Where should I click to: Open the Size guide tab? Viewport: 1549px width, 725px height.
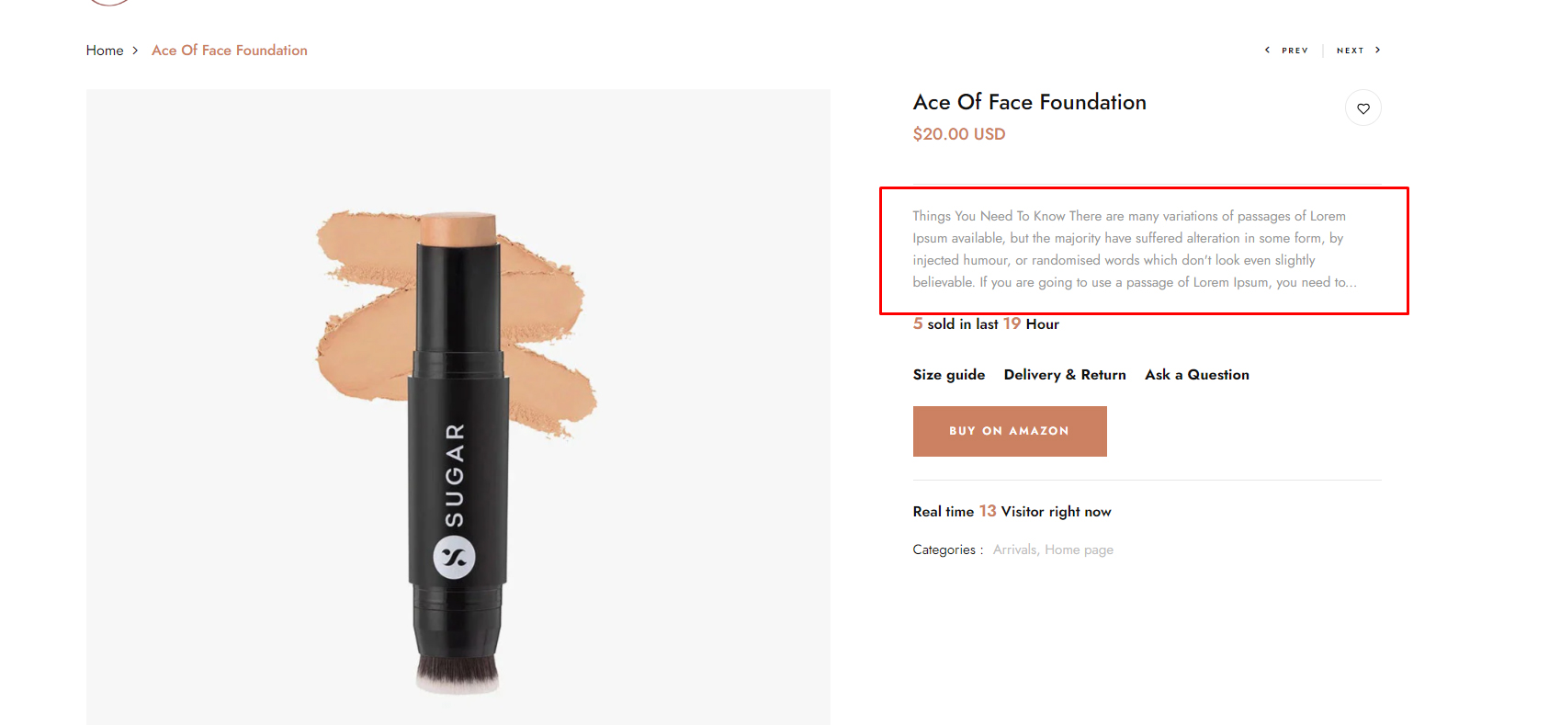click(x=949, y=375)
